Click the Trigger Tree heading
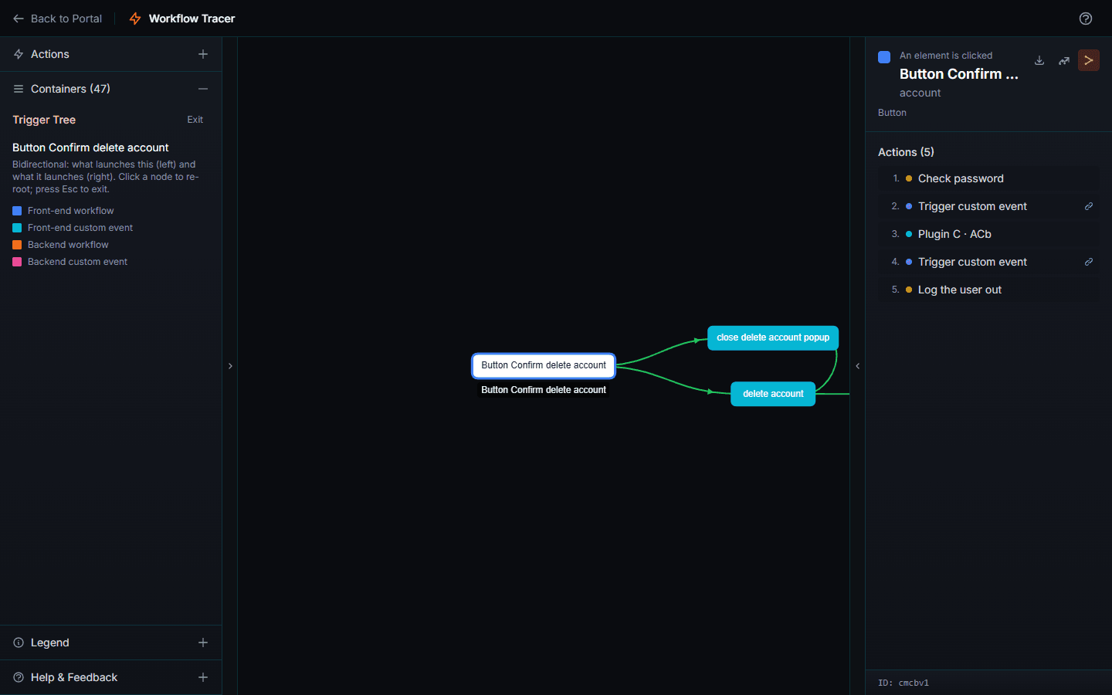1112x695 pixels. click(44, 120)
